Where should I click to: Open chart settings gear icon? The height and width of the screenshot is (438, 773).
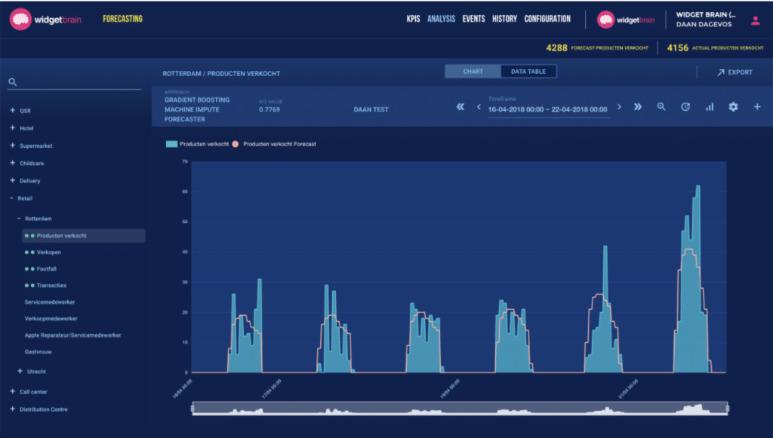[733, 107]
